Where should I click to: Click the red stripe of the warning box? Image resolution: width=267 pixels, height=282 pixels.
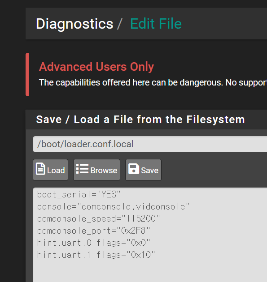(27, 74)
